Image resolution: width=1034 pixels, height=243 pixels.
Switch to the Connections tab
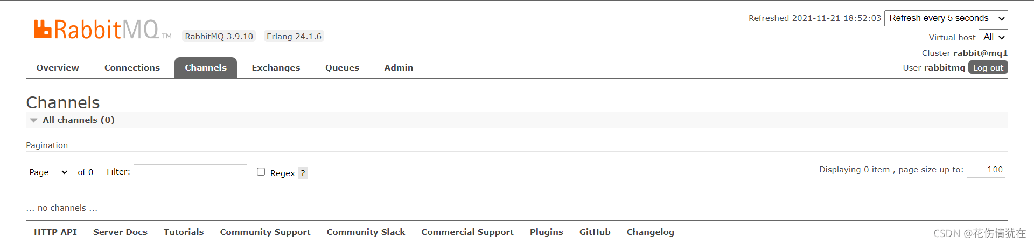pyautogui.click(x=132, y=68)
